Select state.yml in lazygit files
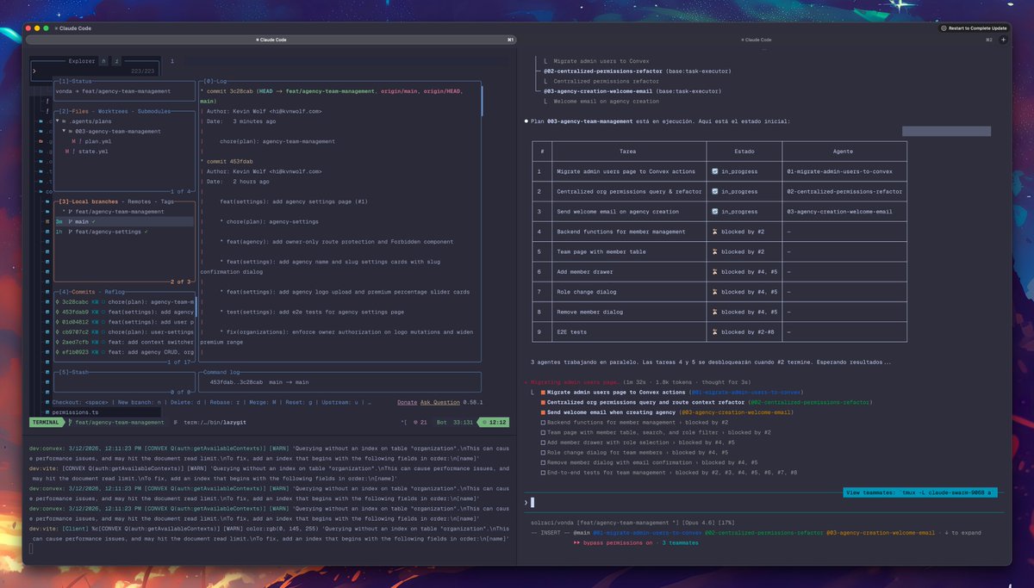 (86, 152)
